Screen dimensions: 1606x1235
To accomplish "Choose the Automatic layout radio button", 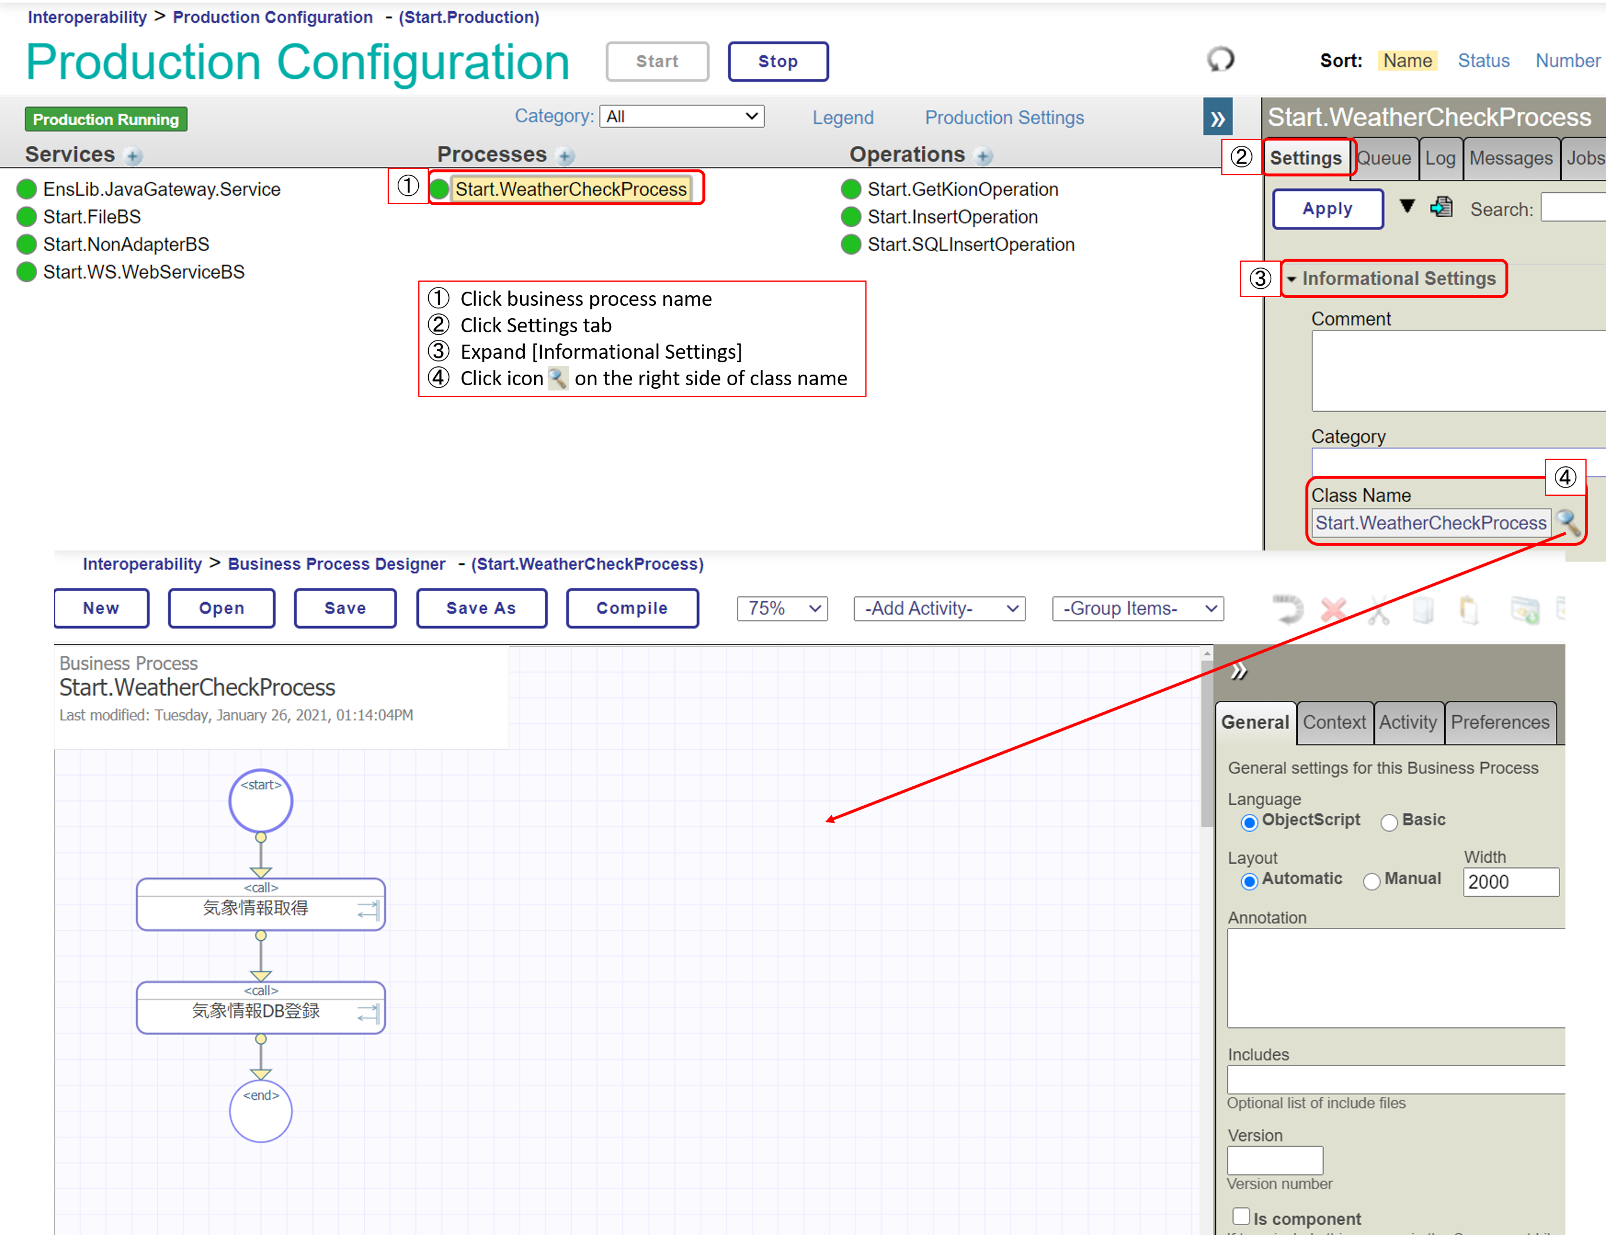I will pos(1248,881).
